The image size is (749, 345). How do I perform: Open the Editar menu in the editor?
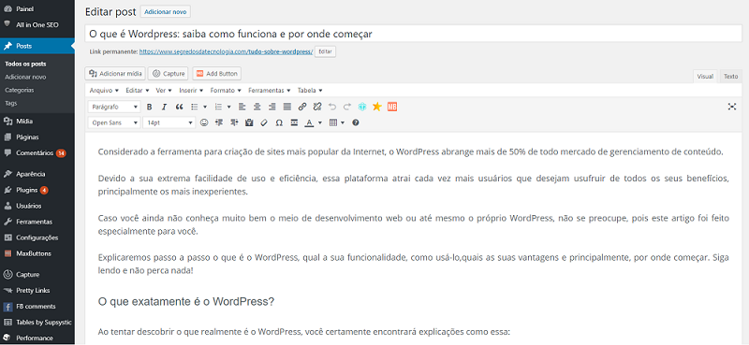[138, 90]
